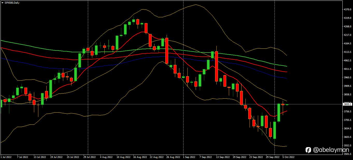This screenshot has height=160, width=353.
Task: Click the current price label 3800.2
Action: (347, 104)
